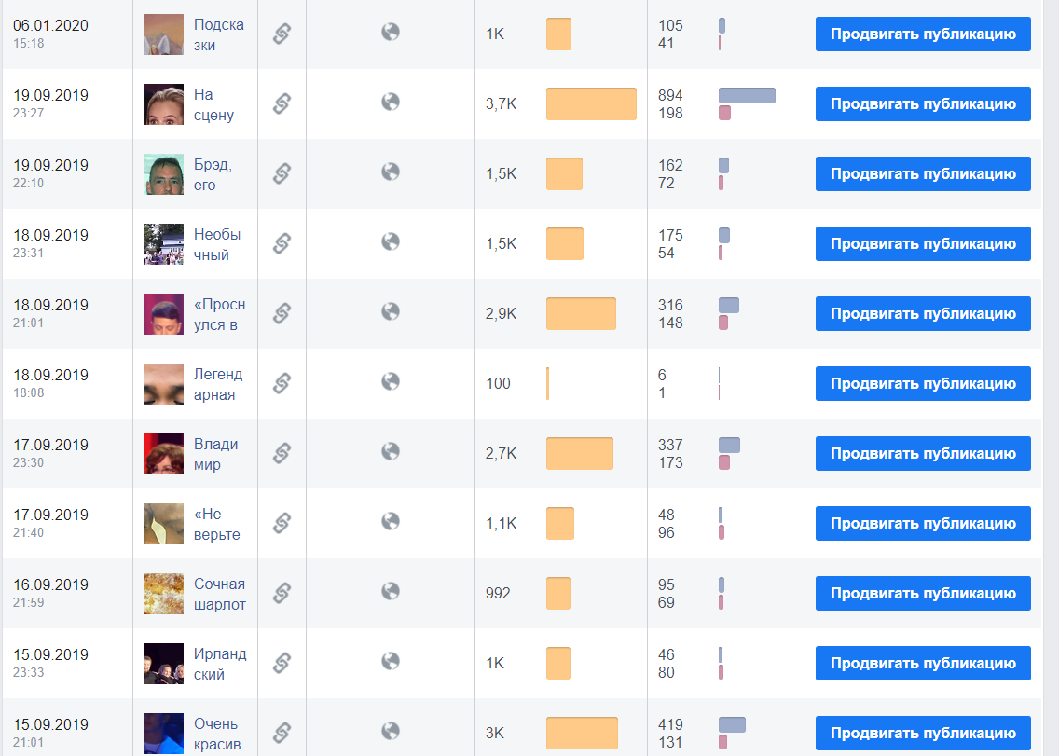
Task: Click link-type icon in «Проснулся в» row
Action: click(x=282, y=313)
